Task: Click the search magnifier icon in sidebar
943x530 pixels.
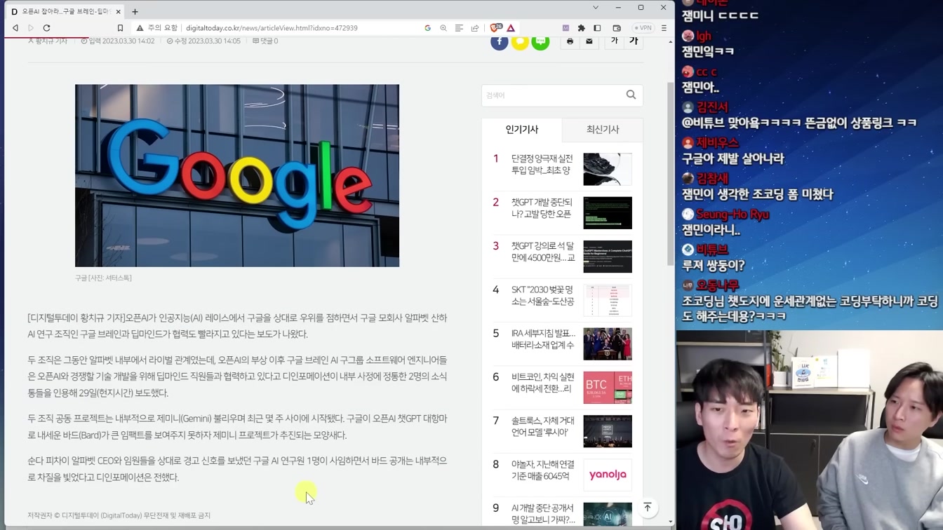Action: [x=631, y=95]
